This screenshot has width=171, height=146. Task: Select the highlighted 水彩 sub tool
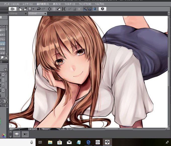pyautogui.click(x=3, y=44)
